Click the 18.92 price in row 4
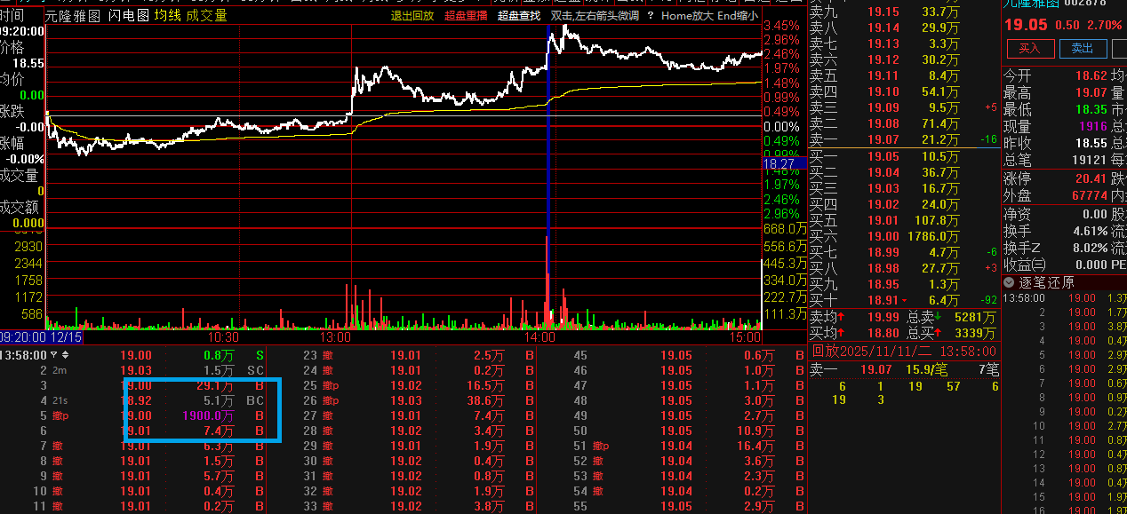Viewport: 1127px width, 514px height. click(x=136, y=400)
